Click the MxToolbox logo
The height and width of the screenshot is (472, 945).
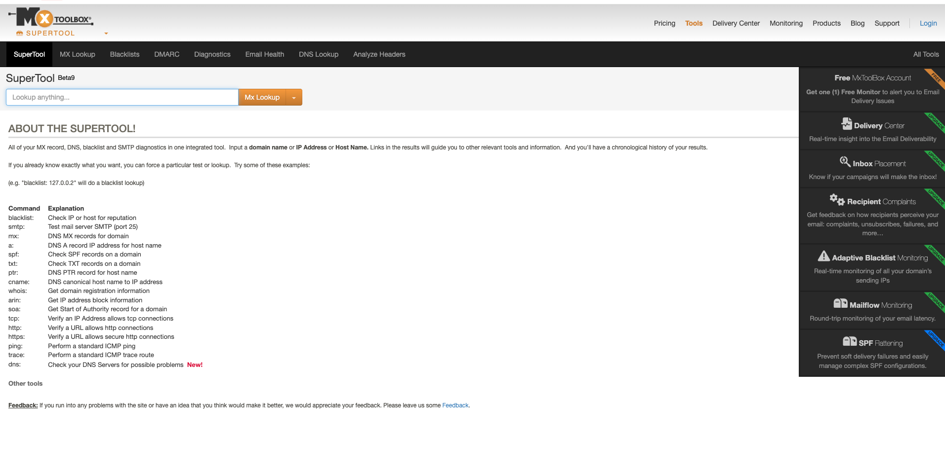pos(51,19)
